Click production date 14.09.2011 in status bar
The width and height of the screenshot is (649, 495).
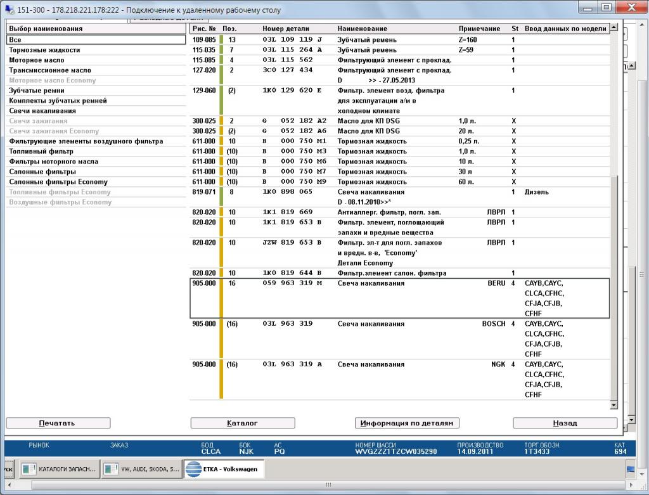475,451
